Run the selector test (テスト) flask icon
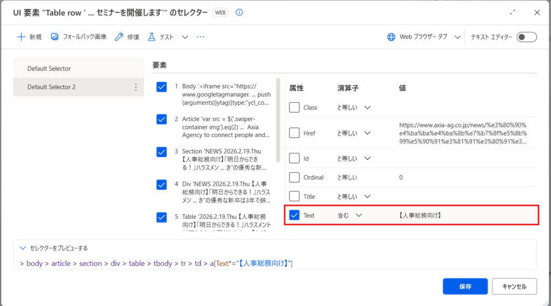 click(151, 37)
